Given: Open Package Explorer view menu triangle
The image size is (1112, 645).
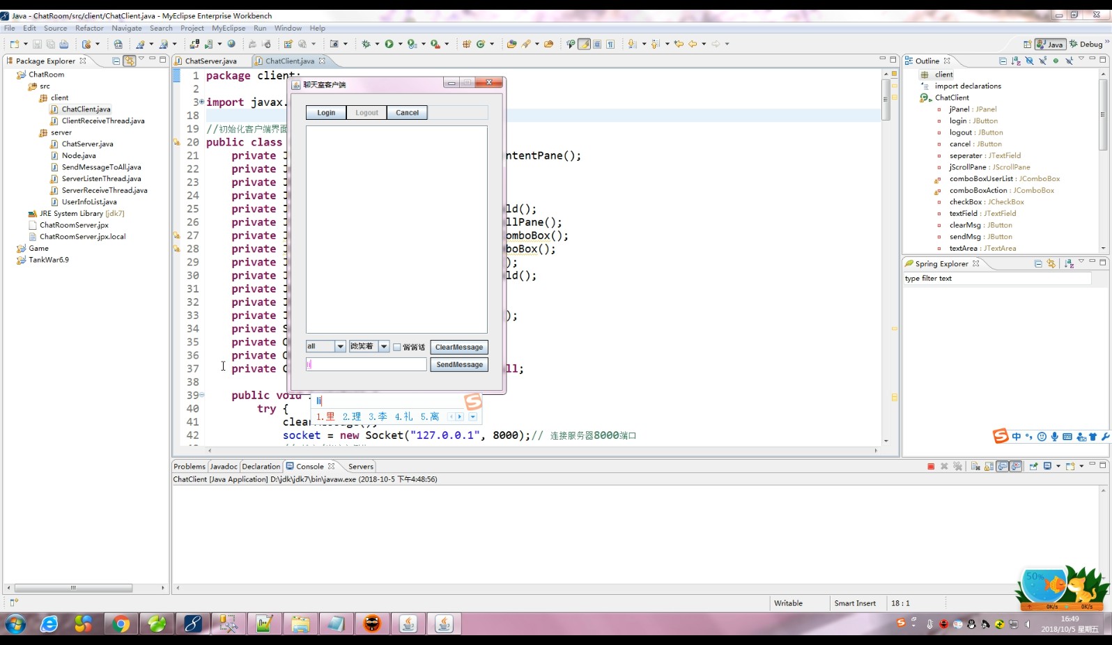Looking at the screenshot, I should (x=141, y=59).
